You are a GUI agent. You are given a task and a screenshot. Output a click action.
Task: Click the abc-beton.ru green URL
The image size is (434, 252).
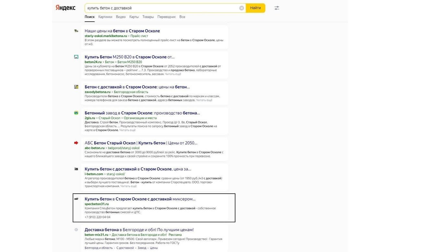point(95,148)
